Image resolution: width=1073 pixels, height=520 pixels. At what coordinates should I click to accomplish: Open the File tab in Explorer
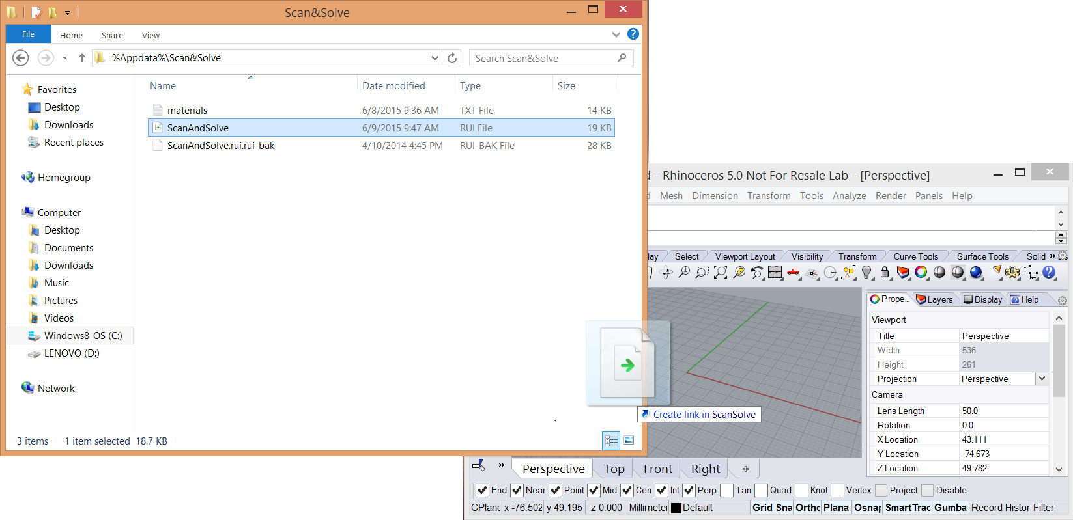(28, 34)
